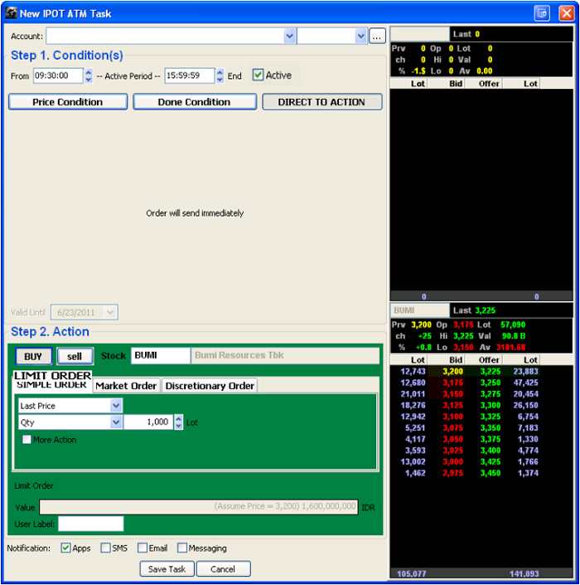Open the Valid Until date dropdown
Screen dimensions: 580x585
coord(110,312)
